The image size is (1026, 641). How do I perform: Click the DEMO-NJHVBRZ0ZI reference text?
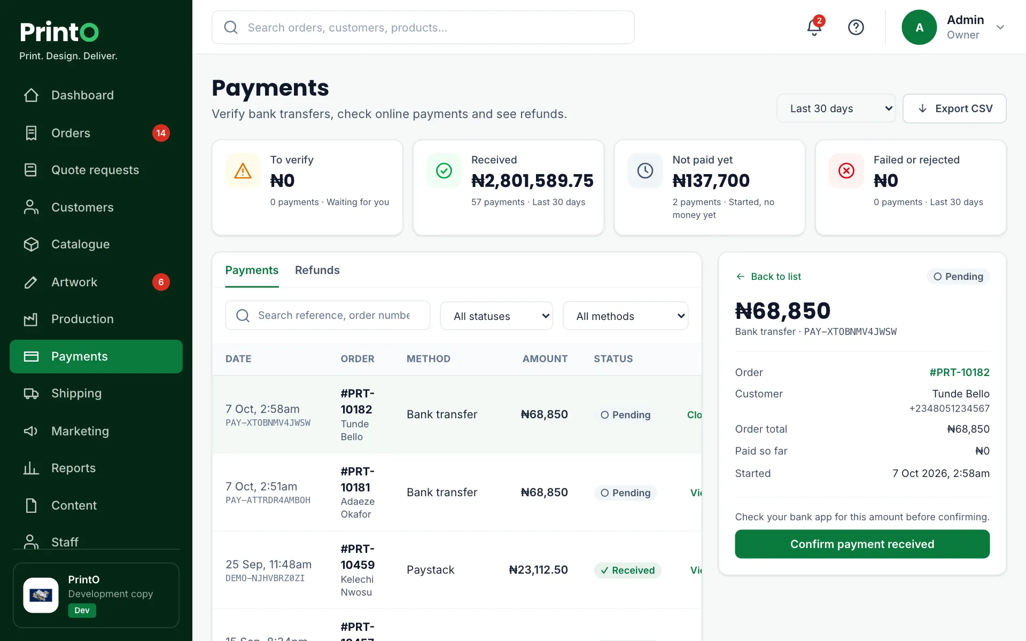(265, 578)
